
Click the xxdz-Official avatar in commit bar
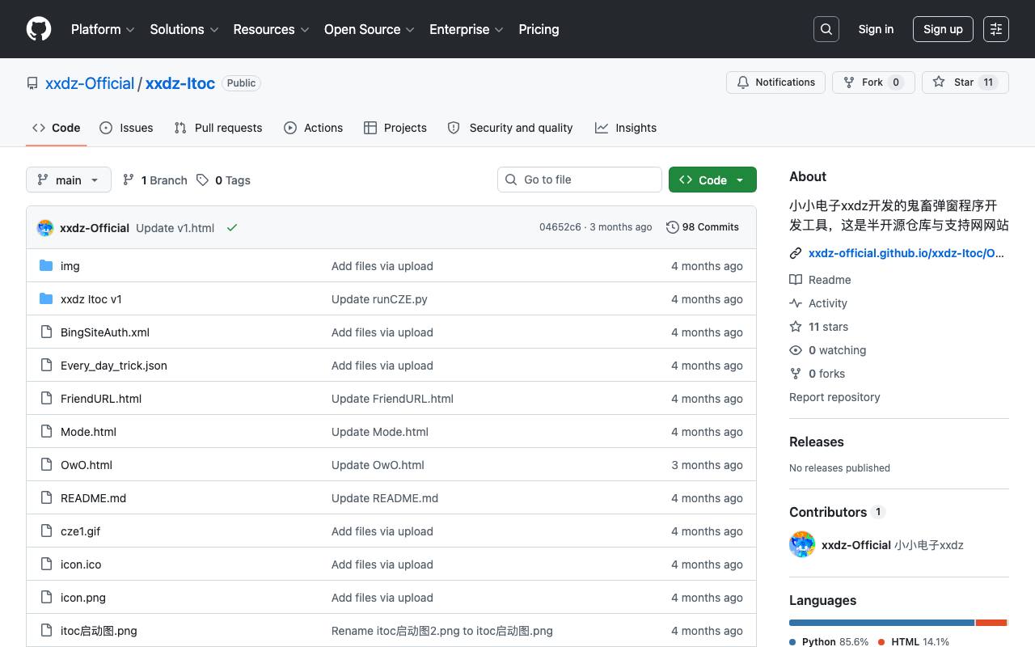45,227
